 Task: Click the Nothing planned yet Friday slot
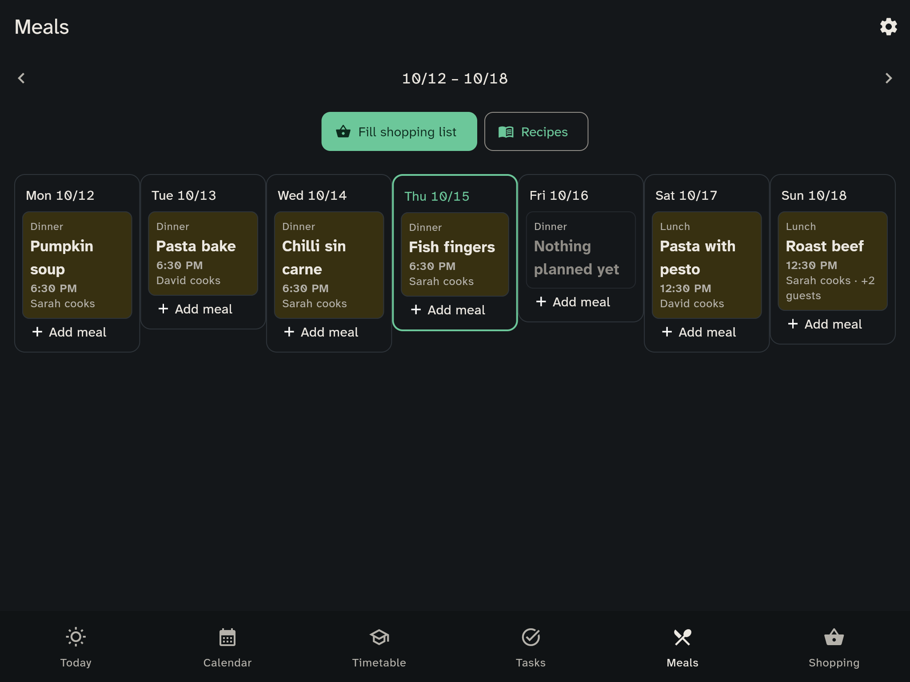click(581, 250)
